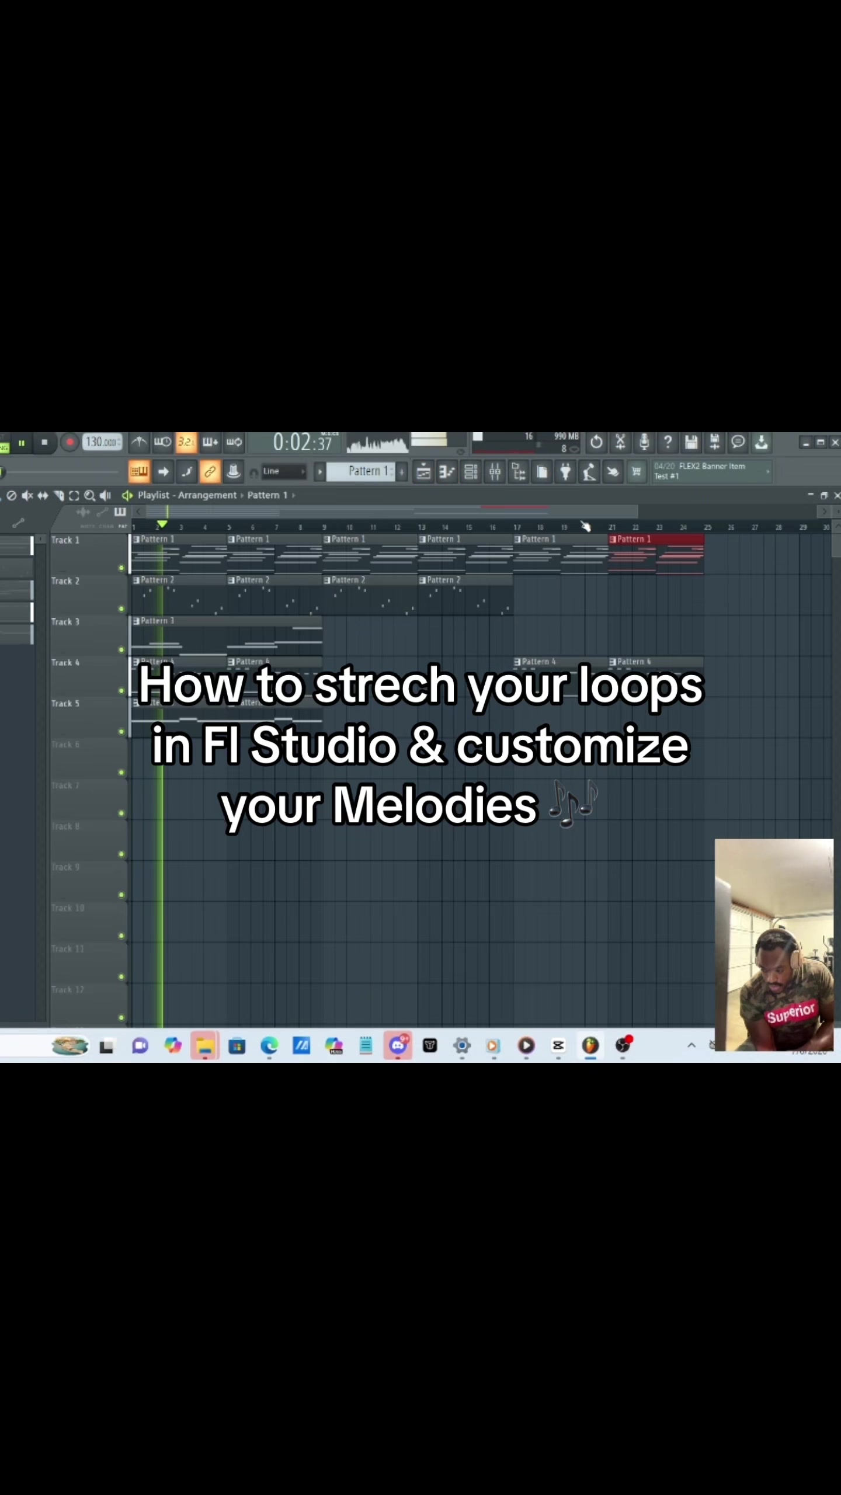
Task: Toggle wait for input before playing
Action: tap(162, 442)
